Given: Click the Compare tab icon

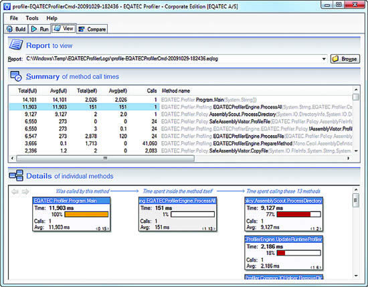Looking at the screenshot, I should click(x=82, y=29).
